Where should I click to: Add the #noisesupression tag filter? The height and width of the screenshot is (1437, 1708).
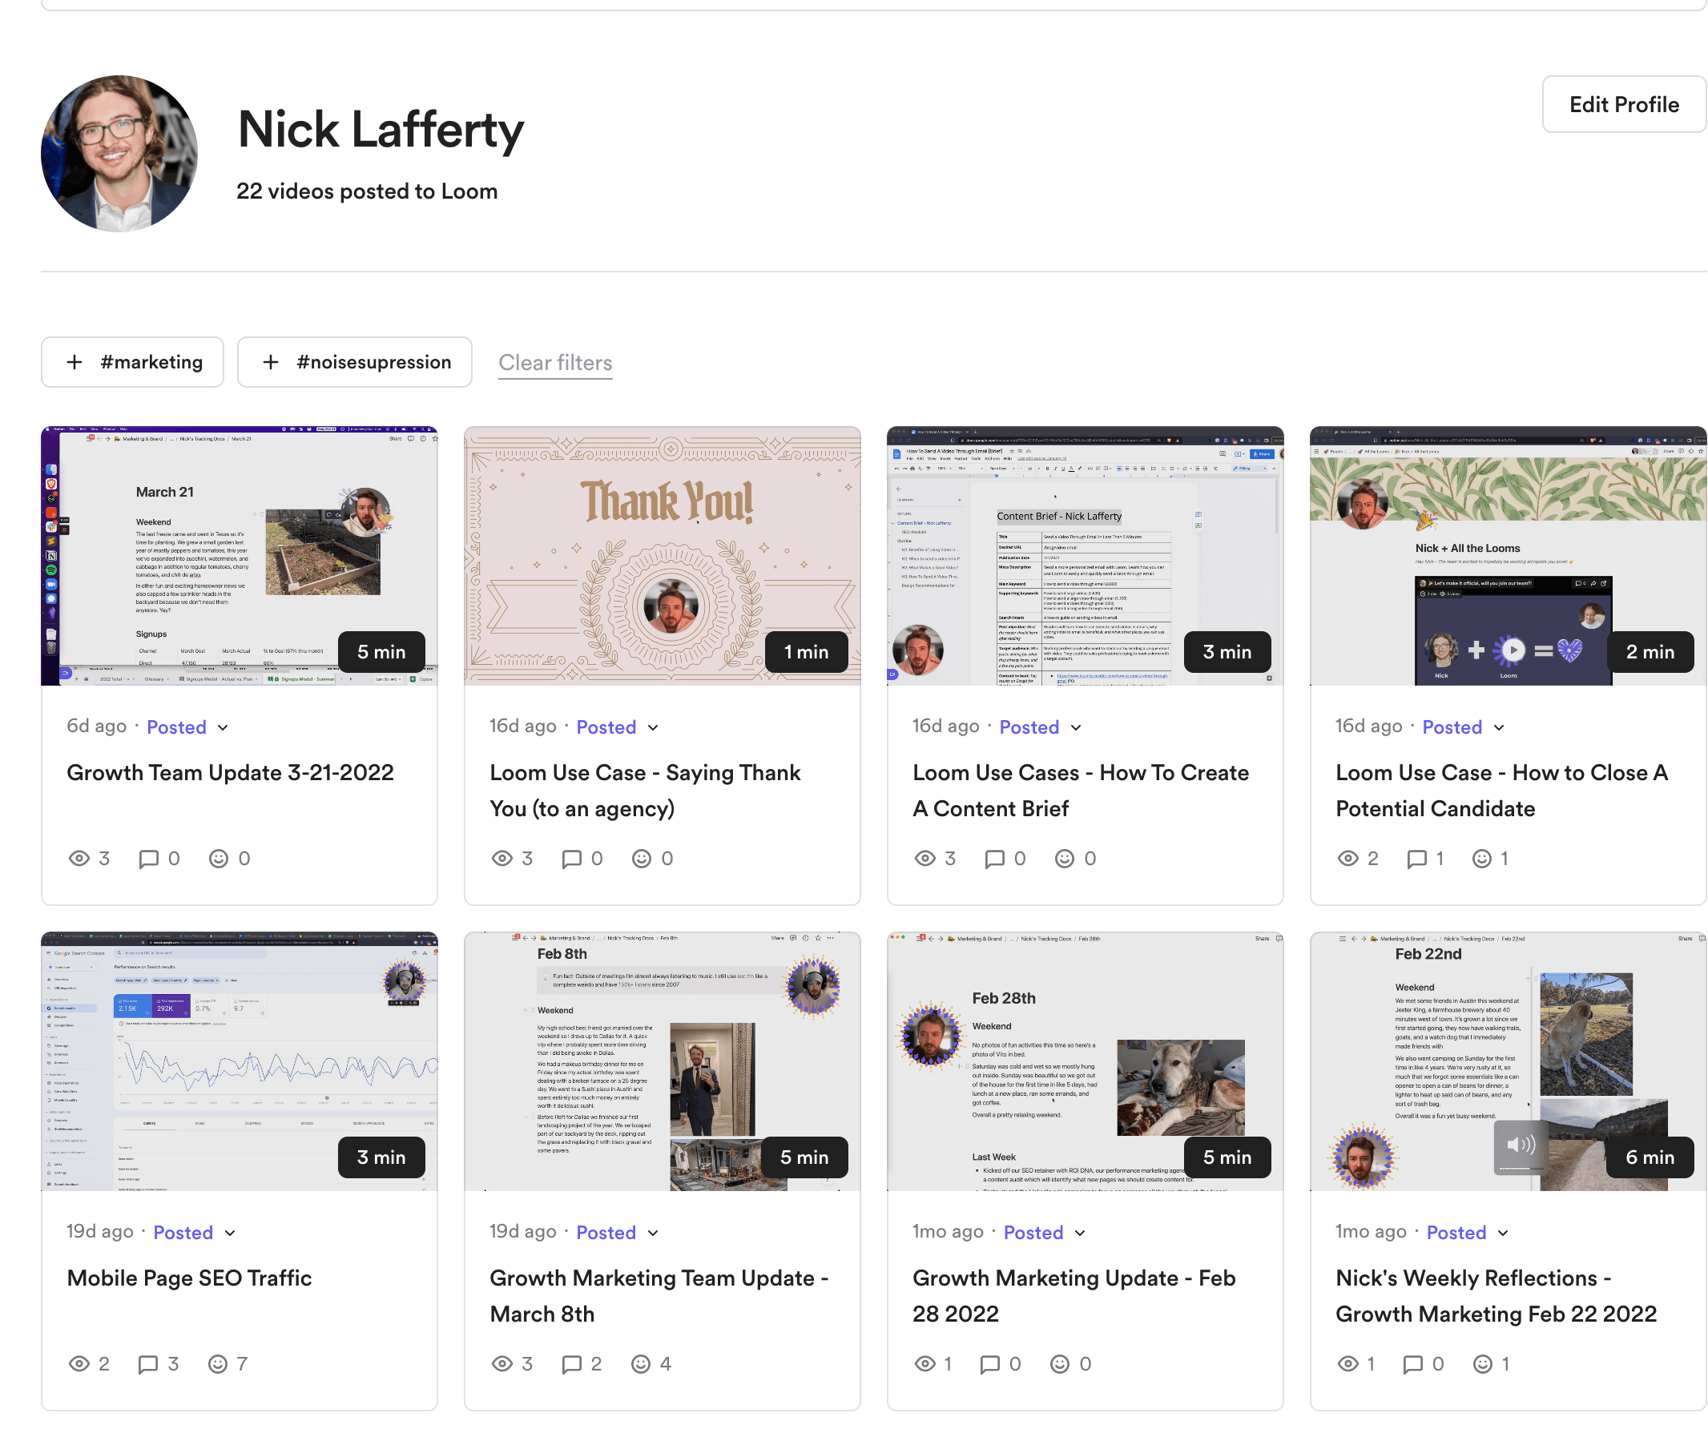point(355,363)
